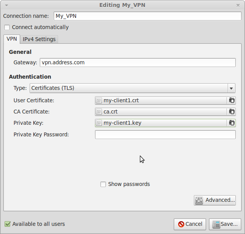Enable Connect automatically checkbox
This screenshot has width=245, height=234.
7,28
